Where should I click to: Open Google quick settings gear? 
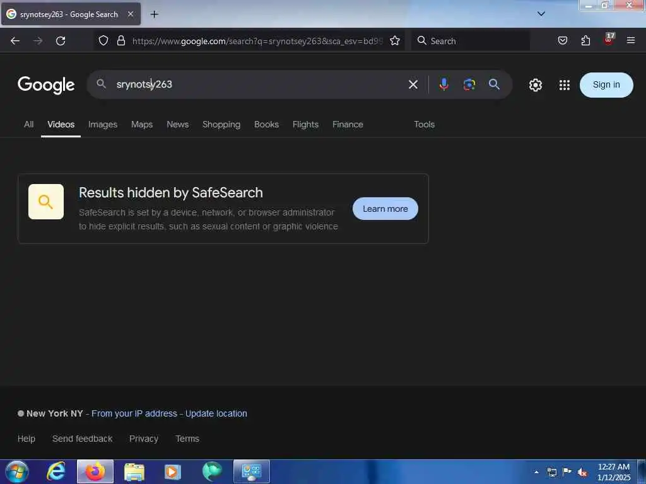point(535,85)
